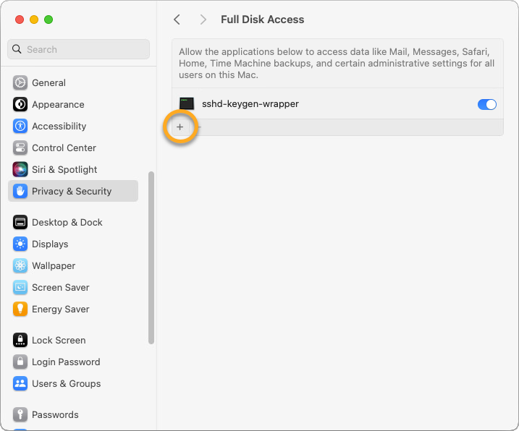This screenshot has width=519, height=431.
Task: Select the Wallpaper flower icon
Action: (20, 266)
